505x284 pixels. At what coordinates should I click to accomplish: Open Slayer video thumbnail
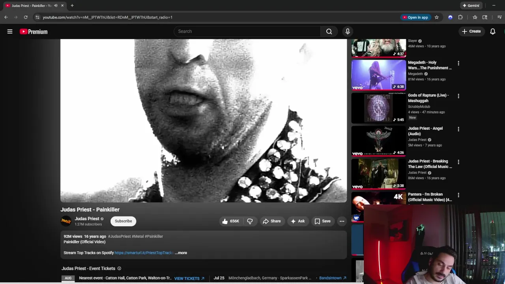379,48
